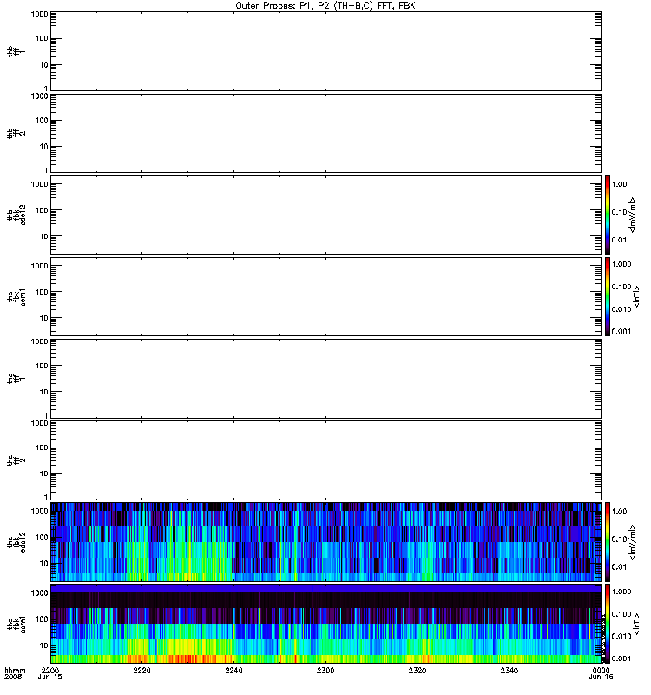Click the color bar beside thb fbk edc12 panel
The image size is (651, 695).
pyautogui.click(x=608, y=215)
